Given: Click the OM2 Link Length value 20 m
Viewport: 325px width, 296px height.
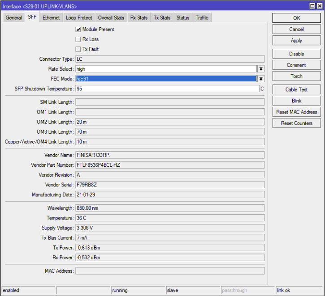Looking at the screenshot, I should click(170, 122).
